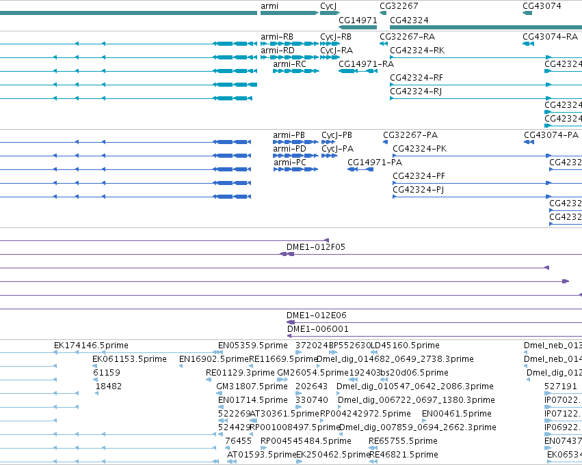Open the armi-PD protein label
Image resolution: width=582 pixels, height=465 pixels.
289,149
